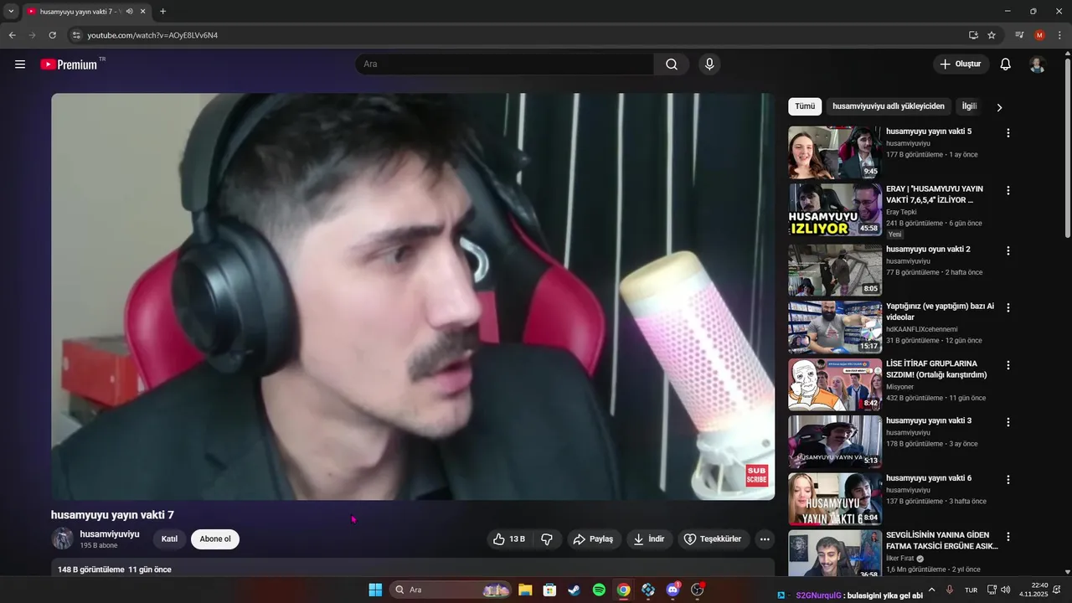This screenshot has height=603, width=1072.
Task: Open the YouTube account avatar menu
Action: pyautogui.click(x=1037, y=64)
